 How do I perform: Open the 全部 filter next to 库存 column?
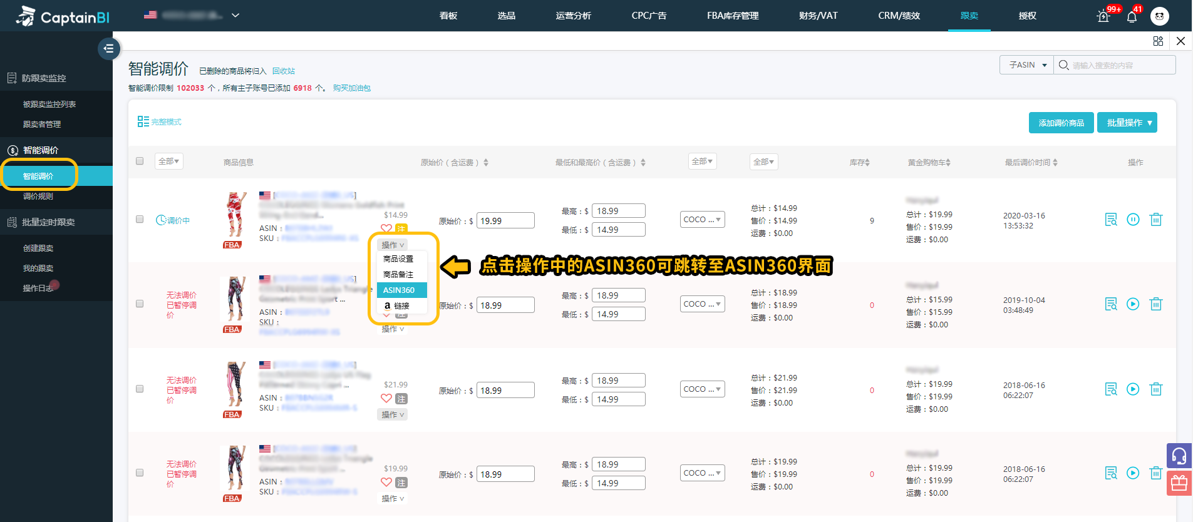coord(764,161)
